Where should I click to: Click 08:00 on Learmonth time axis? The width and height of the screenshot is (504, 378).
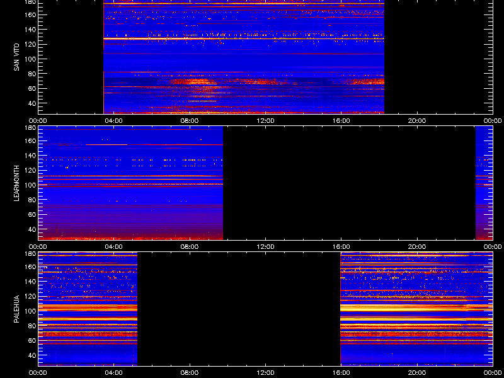pyautogui.click(x=190, y=247)
